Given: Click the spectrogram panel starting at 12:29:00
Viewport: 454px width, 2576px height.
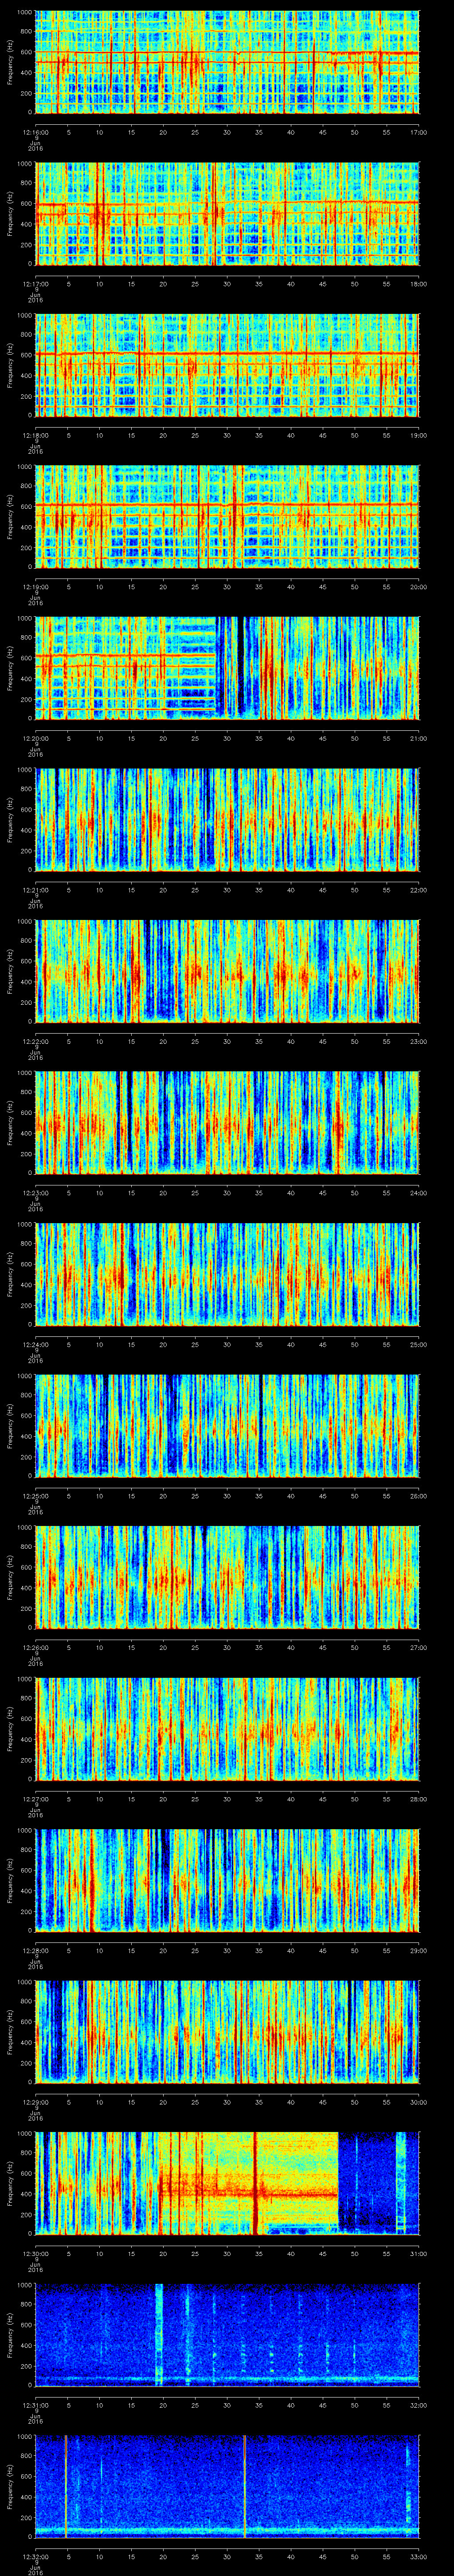Looking at the screenshot, I should point(227,2032).
